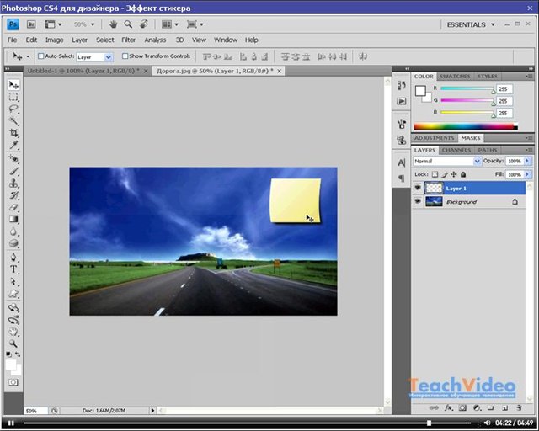
Task: Select the Blur tool
Action: tap(13, 231)
